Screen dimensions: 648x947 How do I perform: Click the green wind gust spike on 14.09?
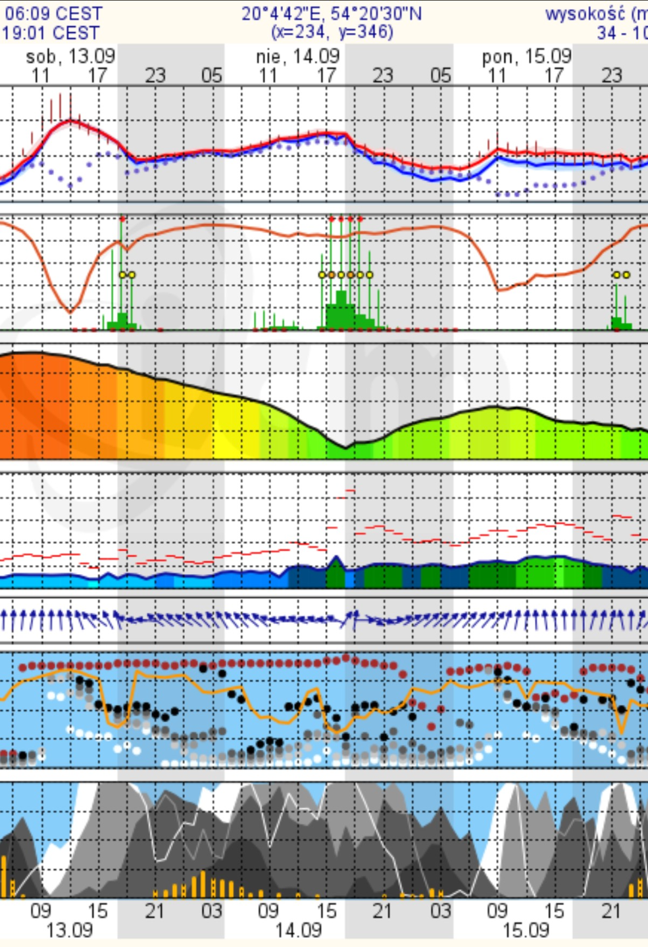pyautogui.click(x=336, y=571)
